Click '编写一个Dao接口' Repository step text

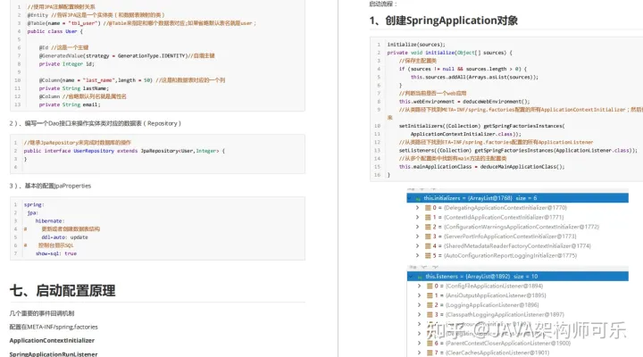[x=95, y=123]
